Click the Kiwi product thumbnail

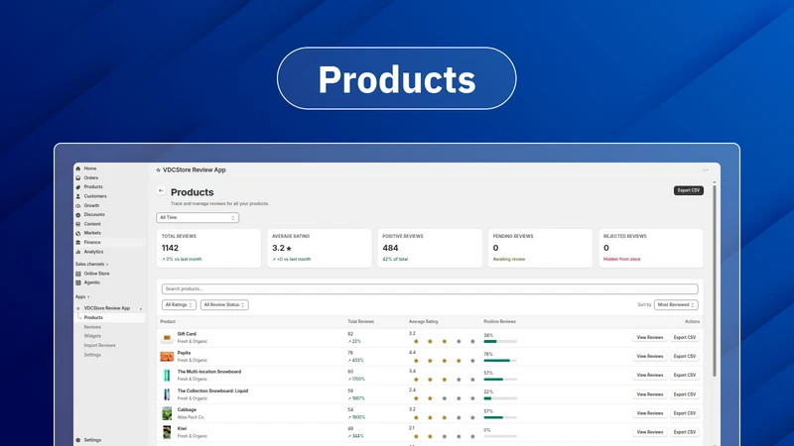(167, 432)
